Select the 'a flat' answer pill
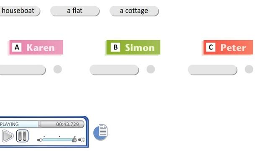This screenshot has width=268, height=151. pyautogui.click(x=75, y=11)
